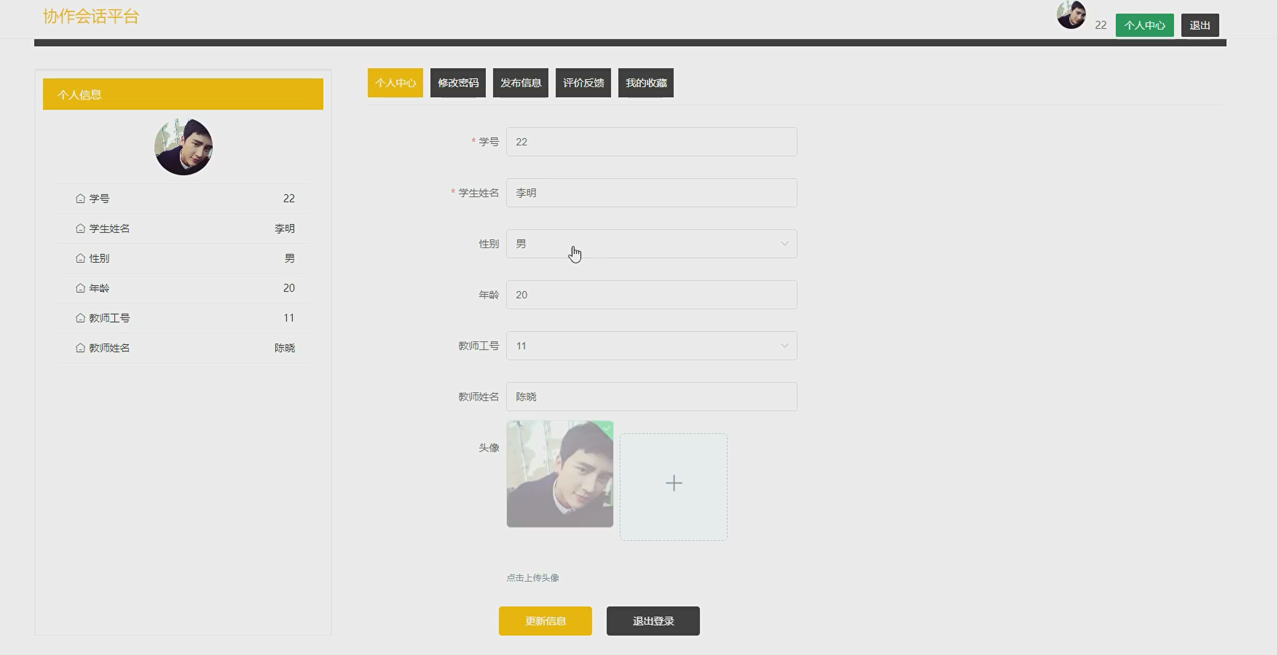Viewport: 1277px width, 655px height.
Task: Click the home icon beside 性别 in sidebar
Action: tap(80, 258)
